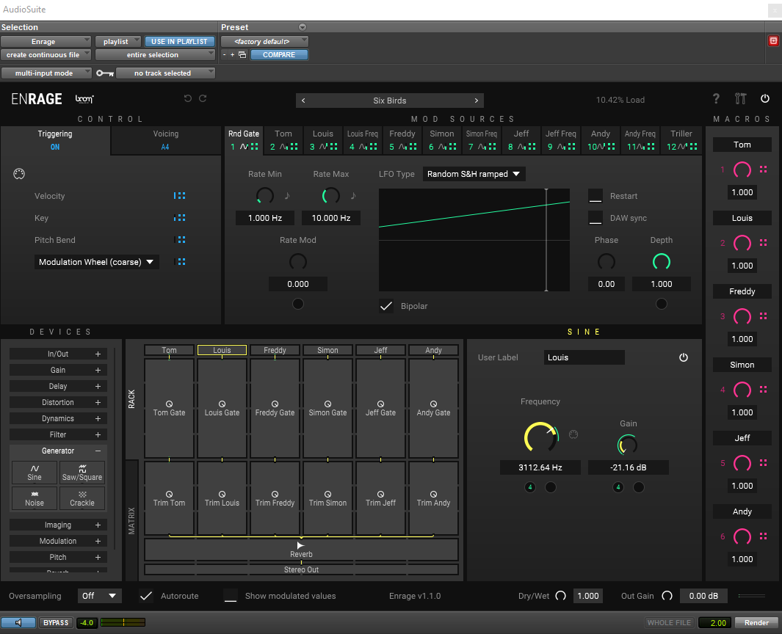Screen dimensions: 782x634
Task: Enable the Restart checkbox
Action: tap(595, 196)
